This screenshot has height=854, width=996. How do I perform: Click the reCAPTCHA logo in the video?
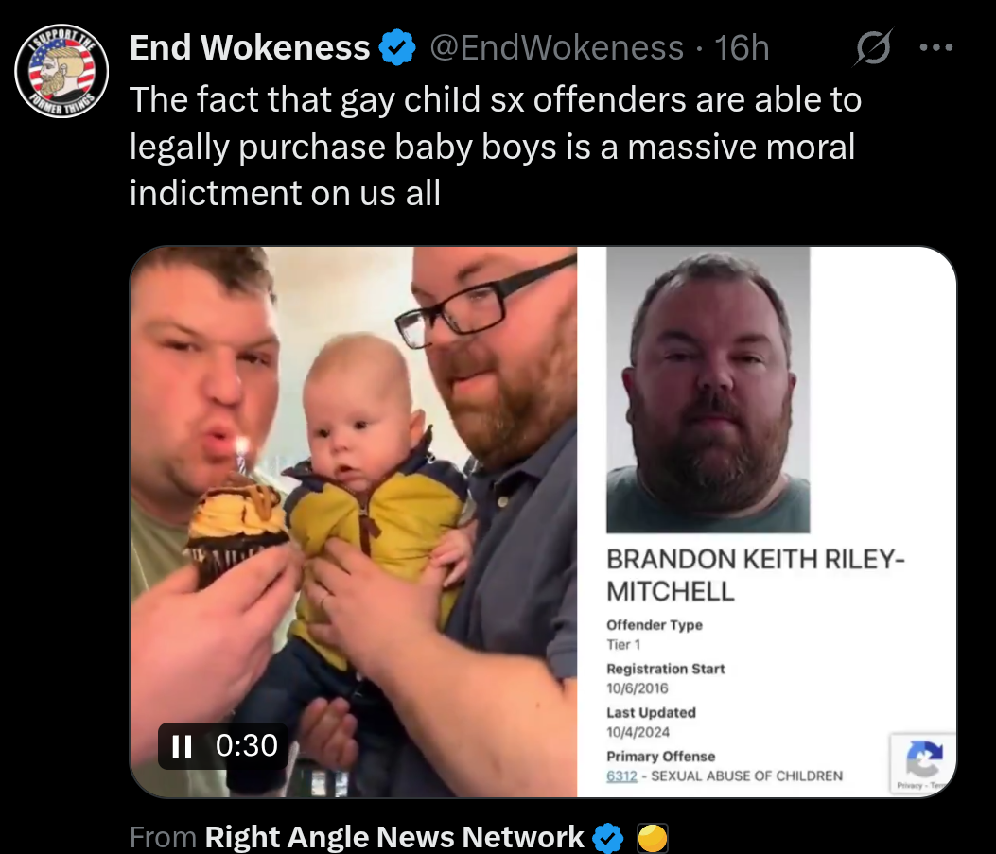pos(924,758)
